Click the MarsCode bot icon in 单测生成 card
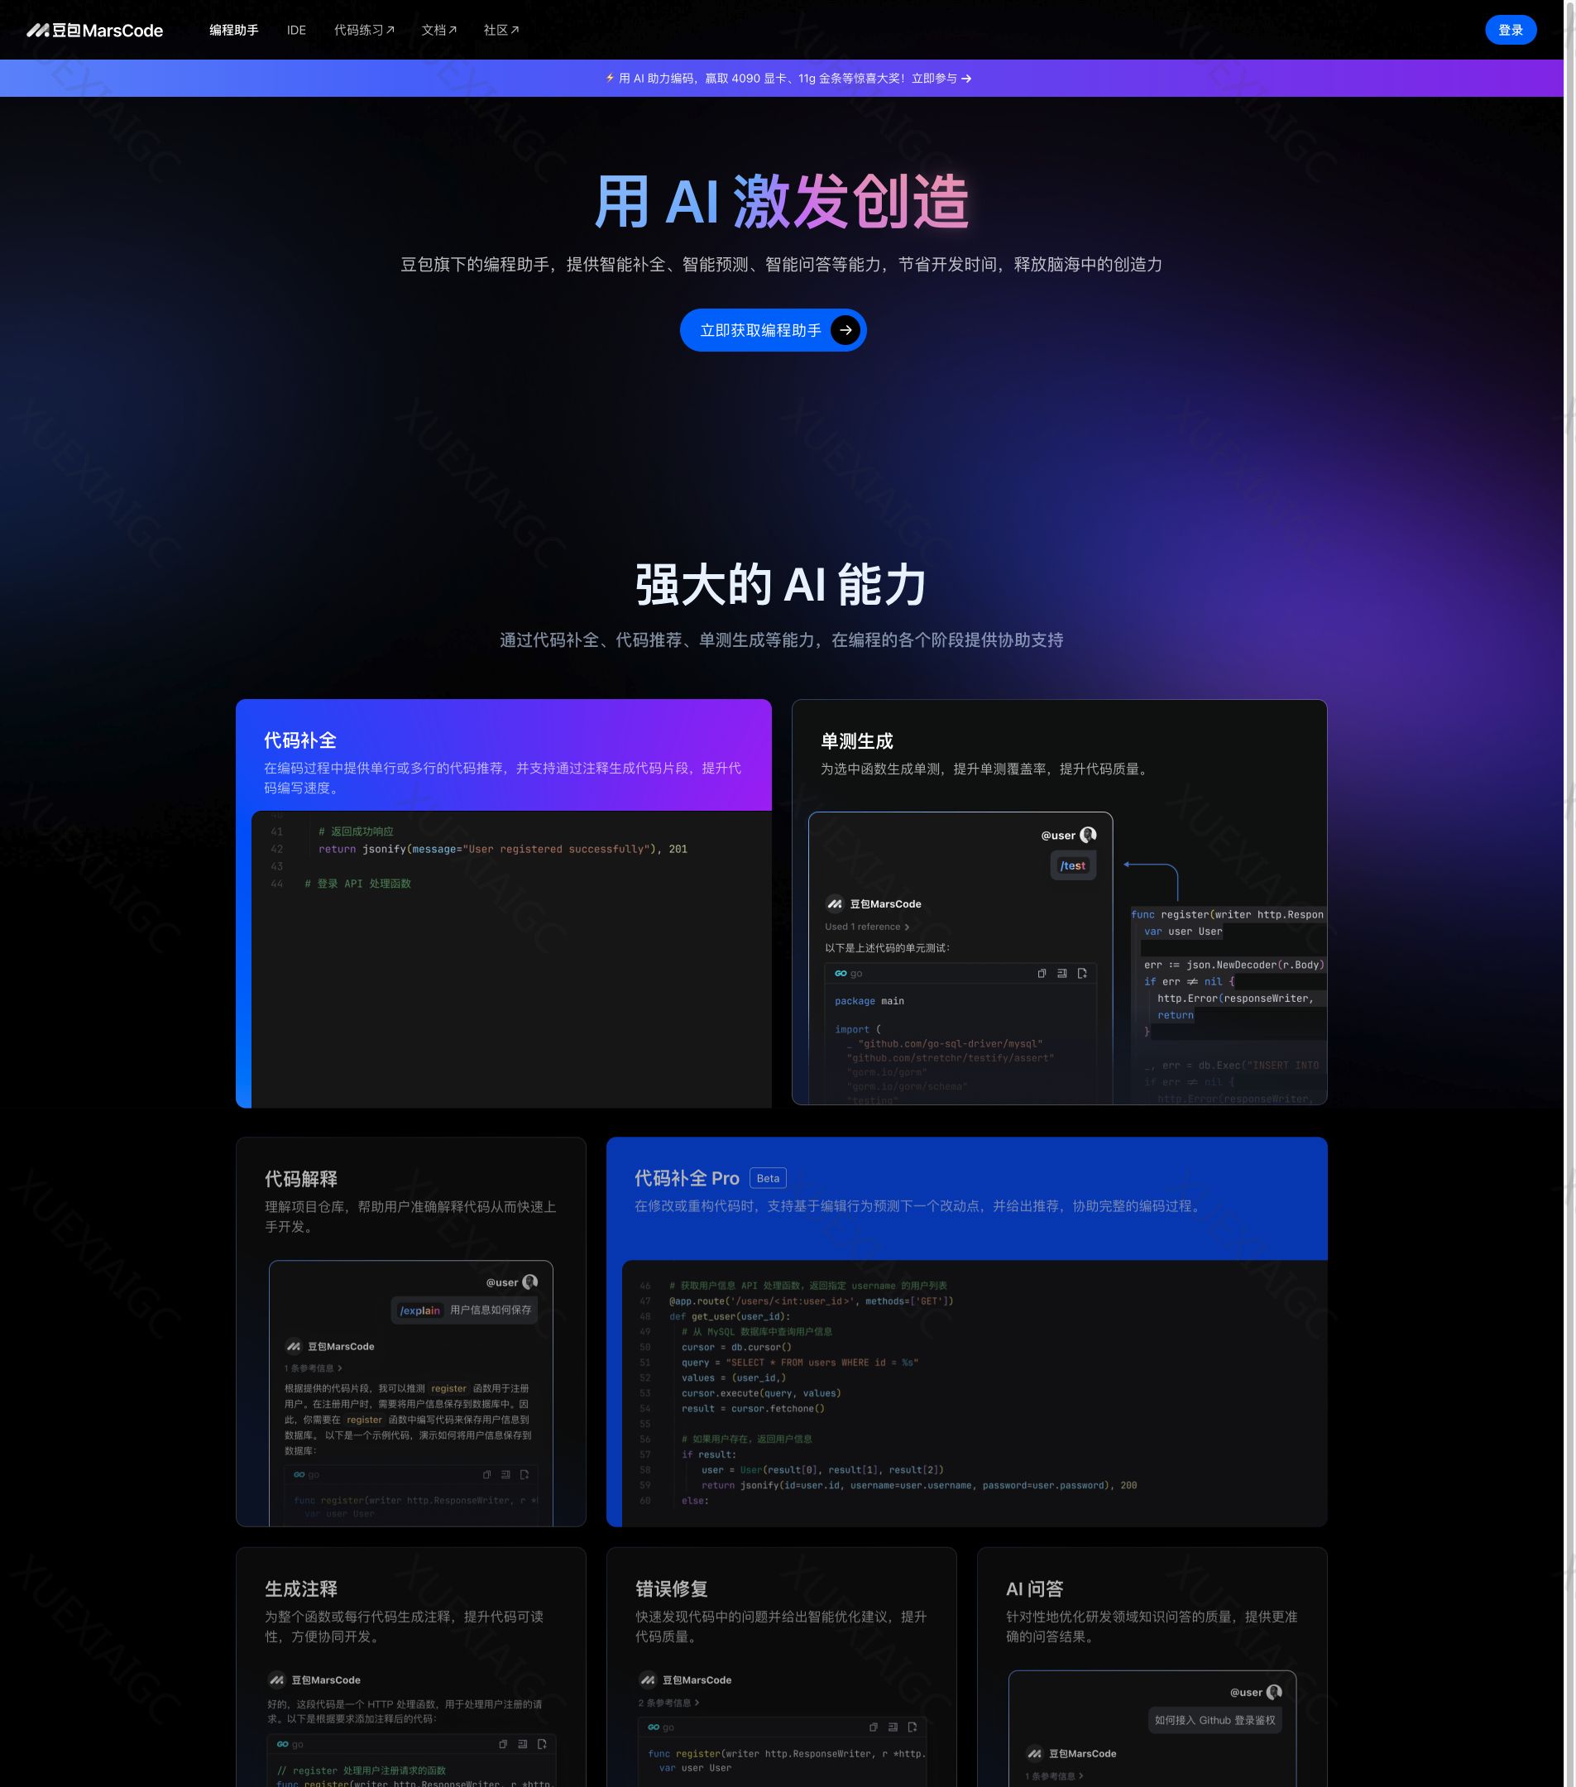The image size is (1576, 1787). pos(835,904)
